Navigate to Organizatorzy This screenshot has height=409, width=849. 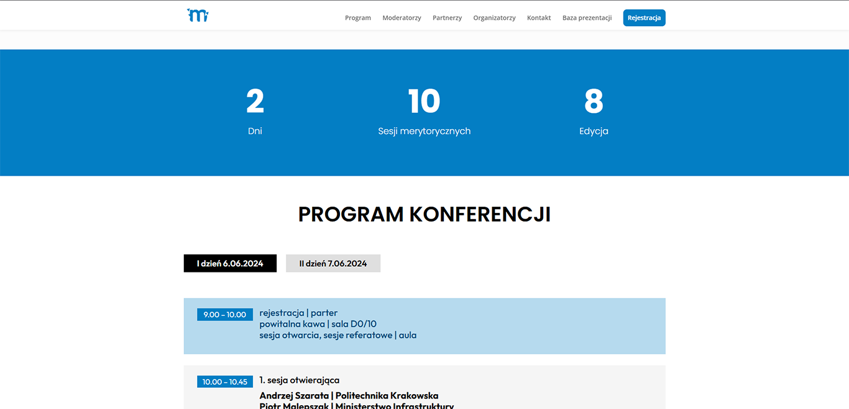tap(494, 18)
